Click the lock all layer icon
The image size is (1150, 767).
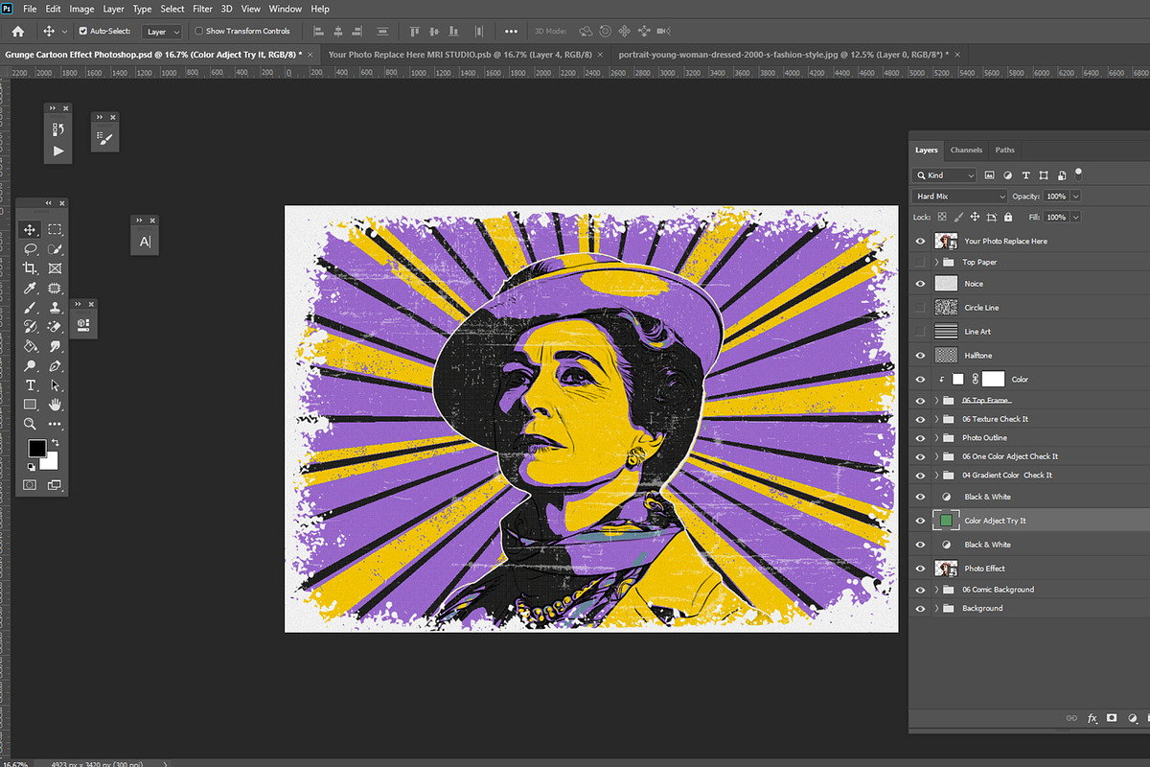(x=1008, y=218)
